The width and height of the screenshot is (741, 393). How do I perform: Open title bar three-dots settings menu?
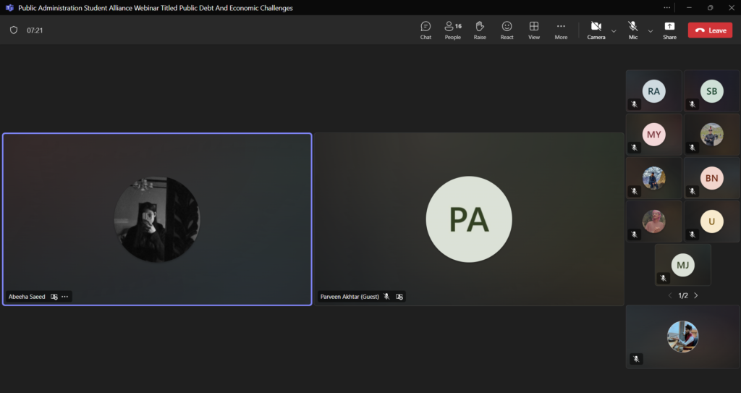click(x=666, y=7)
